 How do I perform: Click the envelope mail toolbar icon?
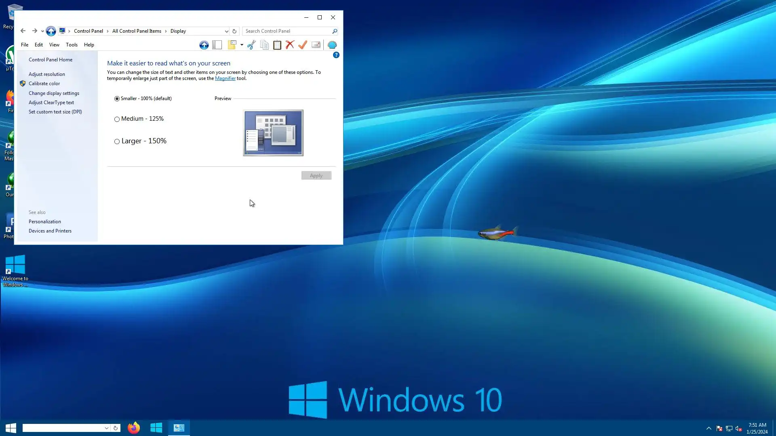(x=316, y=45)
